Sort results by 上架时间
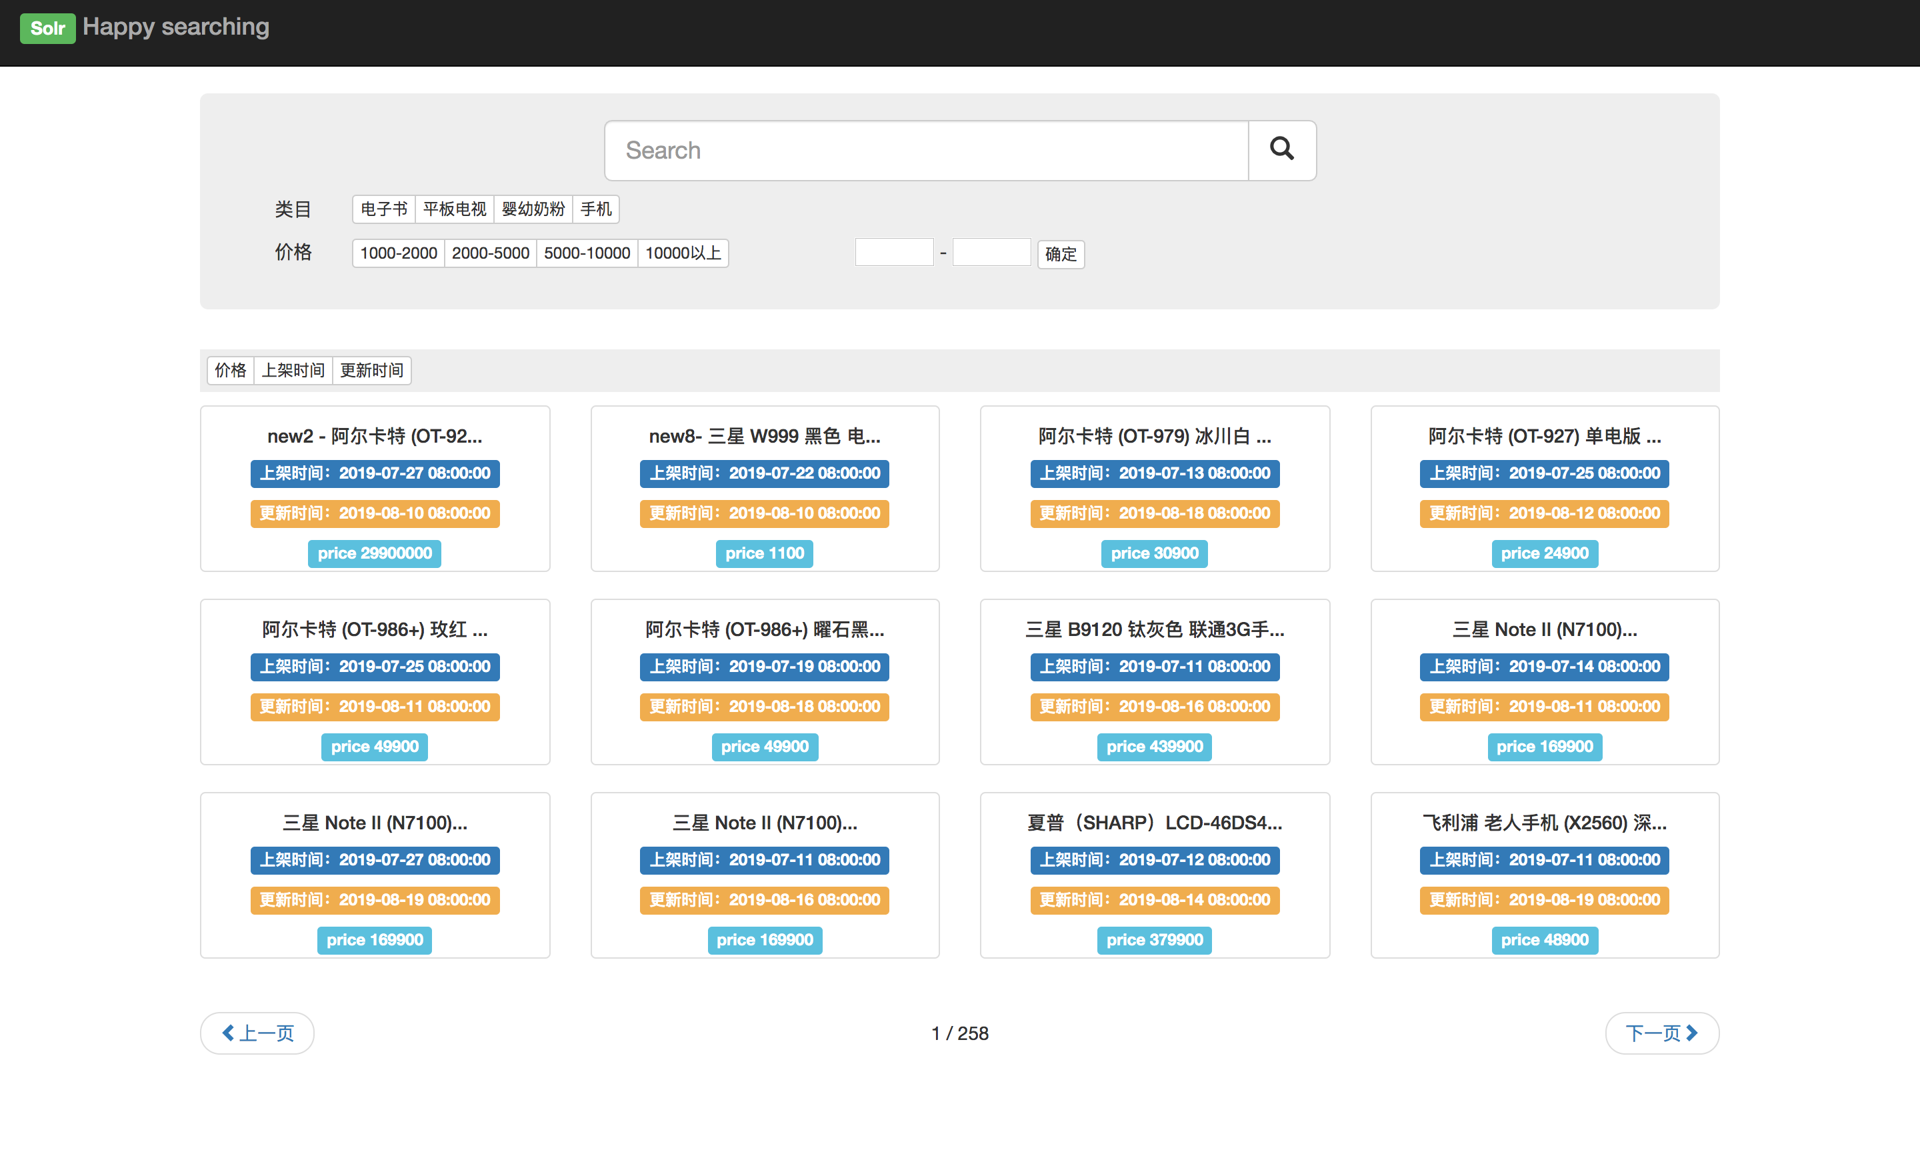The height and width of the screenshot is (1172, 1920). [x=293, y=370]
